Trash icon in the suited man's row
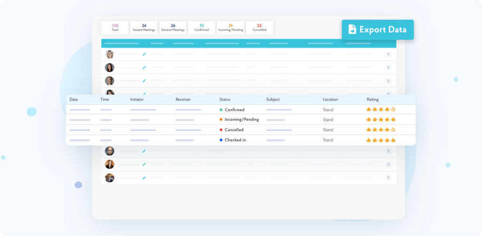 coord(388,177)
